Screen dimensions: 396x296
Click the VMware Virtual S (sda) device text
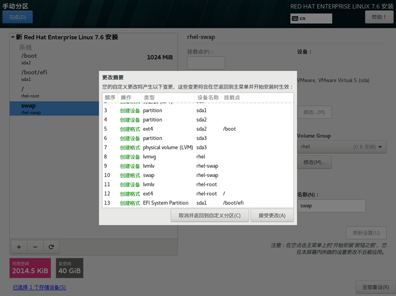(333, 80)
